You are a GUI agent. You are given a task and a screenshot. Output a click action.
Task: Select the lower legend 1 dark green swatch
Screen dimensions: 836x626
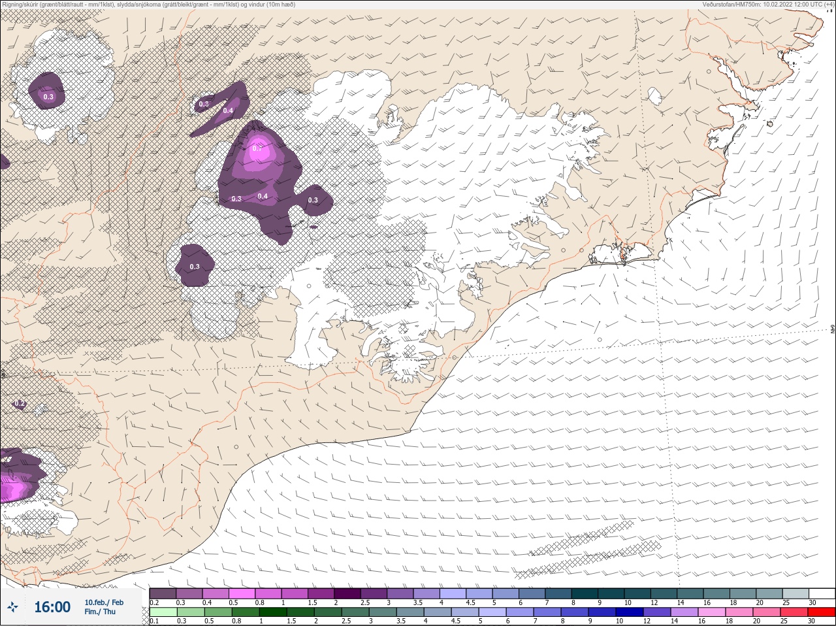[272, 612]
